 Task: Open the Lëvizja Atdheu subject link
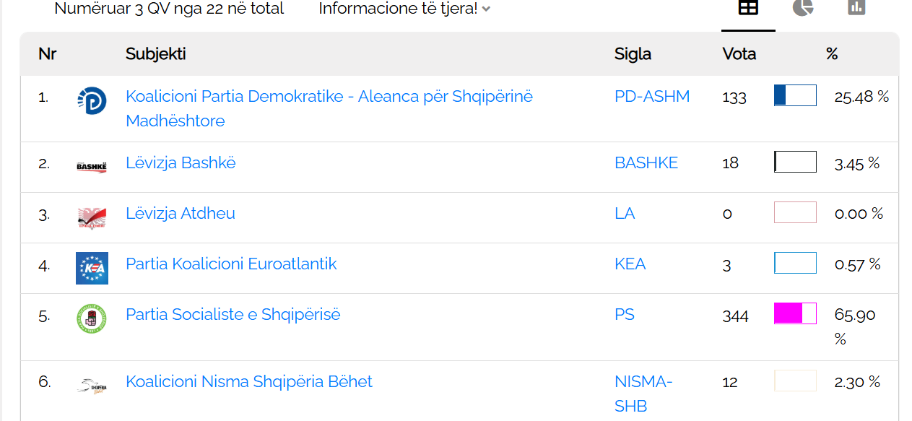181,214
